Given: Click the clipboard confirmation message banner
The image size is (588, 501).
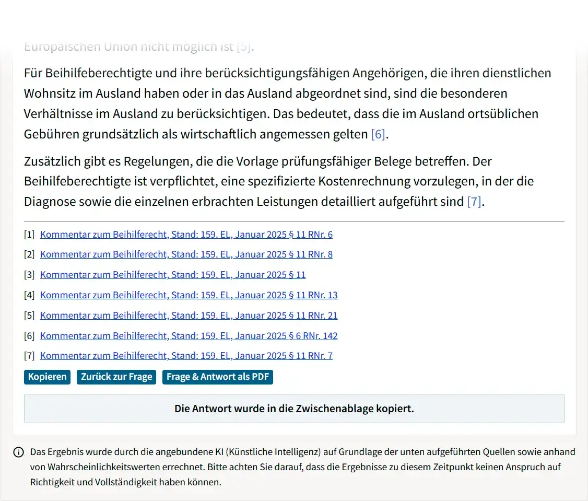Looking at the screenshot, I should coord(293,409).
